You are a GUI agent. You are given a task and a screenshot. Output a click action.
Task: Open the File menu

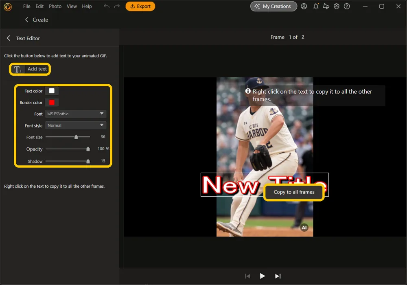click(x=26, y=6)
